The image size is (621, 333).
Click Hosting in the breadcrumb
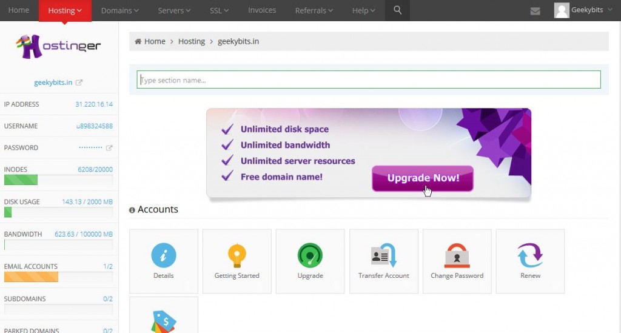pos(191,41)
